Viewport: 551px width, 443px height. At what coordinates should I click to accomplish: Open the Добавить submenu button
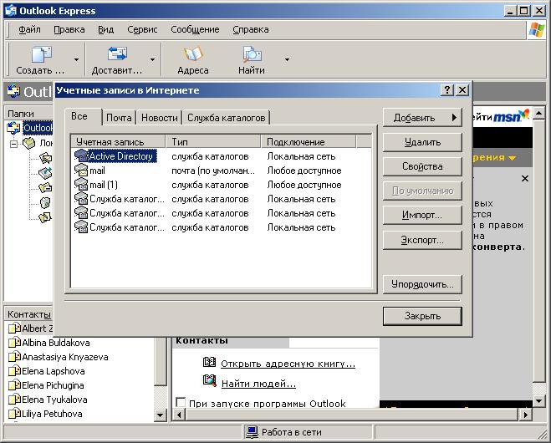(x=422, y=118)
